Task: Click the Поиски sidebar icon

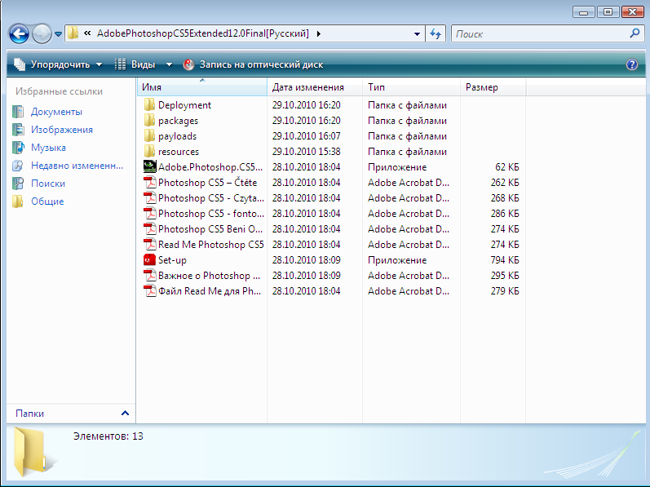Action: (x=18, y=184)
